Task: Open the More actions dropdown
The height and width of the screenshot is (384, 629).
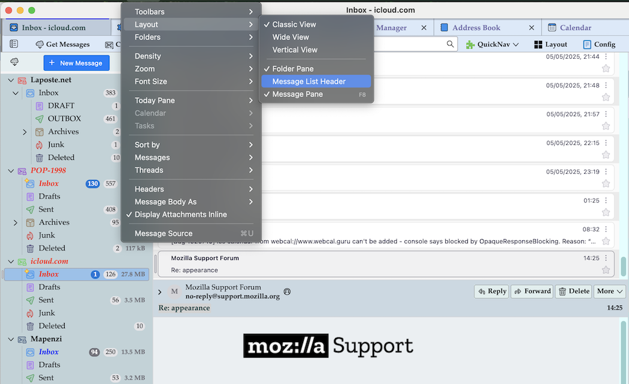Action: 609,291
